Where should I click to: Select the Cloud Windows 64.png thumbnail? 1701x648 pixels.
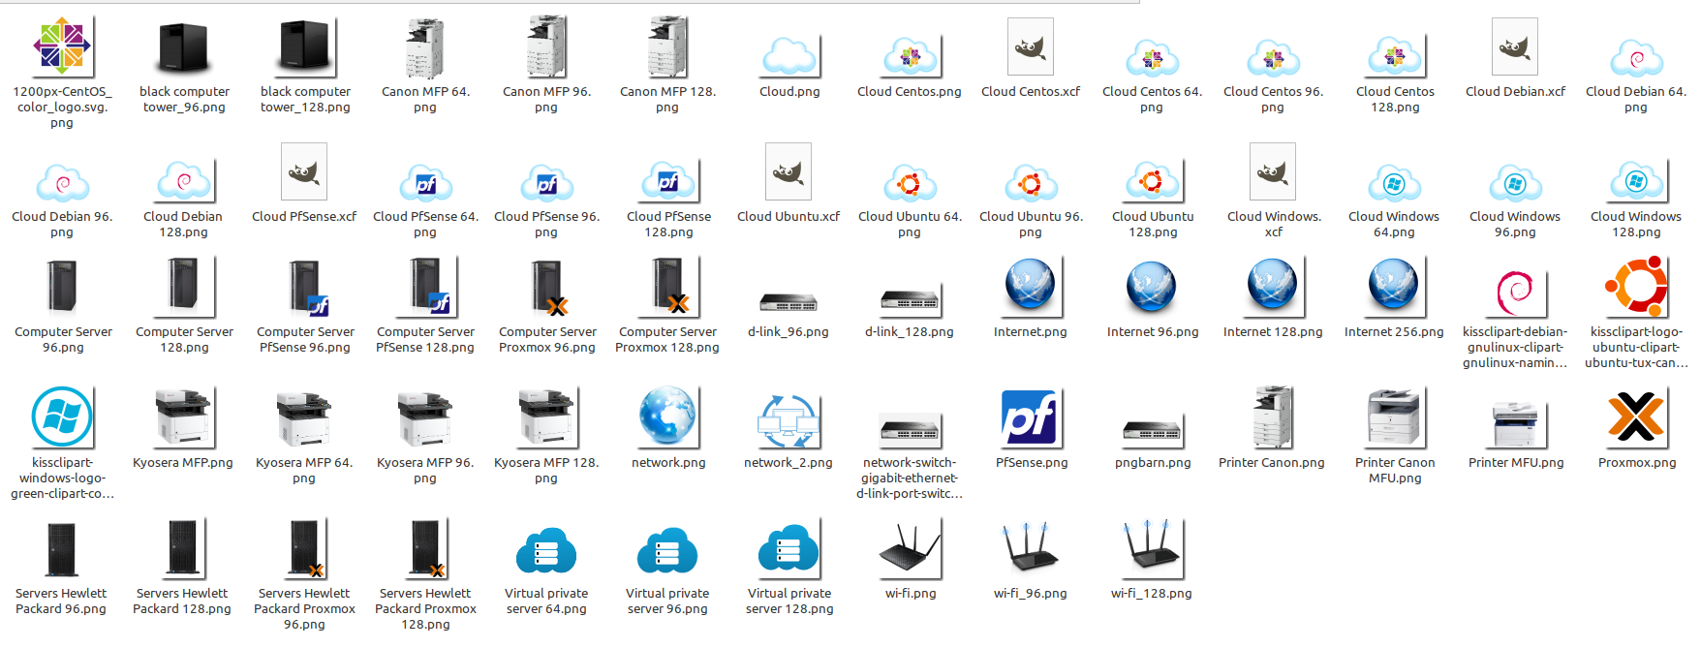click(x=1394, y=182)
